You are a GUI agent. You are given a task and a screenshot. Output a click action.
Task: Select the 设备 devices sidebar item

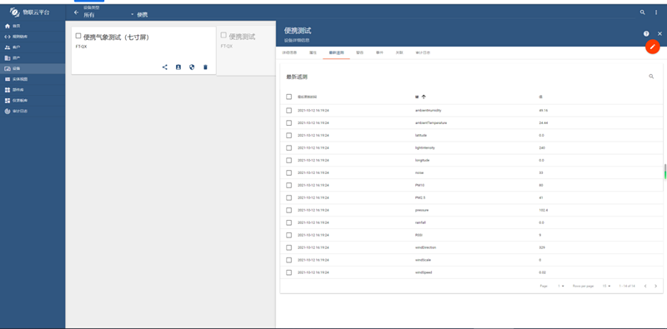[33, 68]
